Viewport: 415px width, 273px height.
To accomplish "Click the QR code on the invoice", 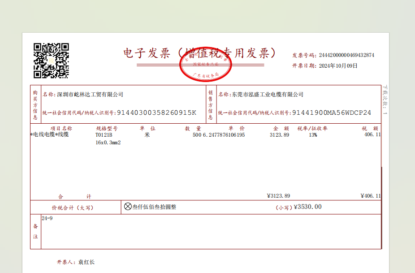I will pyautogui.click(x=51, y=61).
